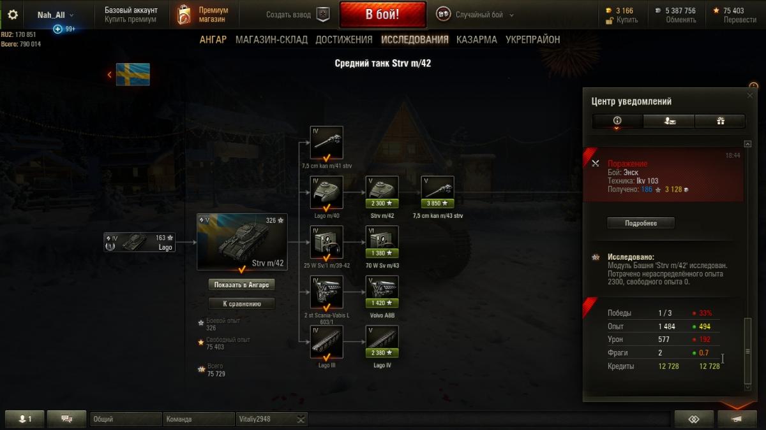Click the notification center scrollbar
Viewport: 766px width, 430px height.
click(748, 350)
